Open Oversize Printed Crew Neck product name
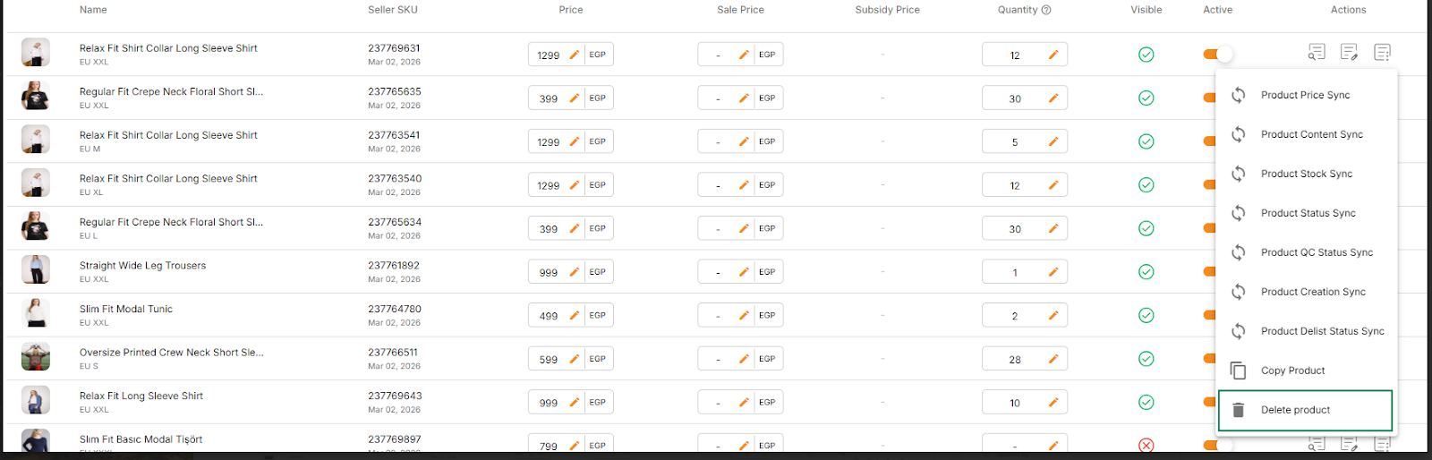1432x460 pixels. click(171, 353)
